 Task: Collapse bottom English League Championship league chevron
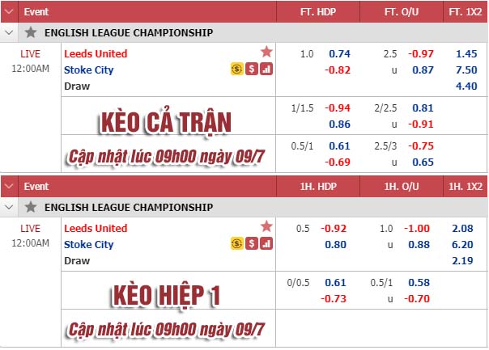(9, 207)
